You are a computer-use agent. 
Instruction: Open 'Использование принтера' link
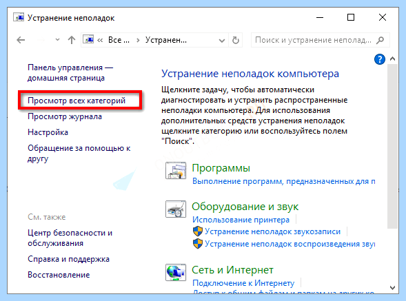[x=241, y=220]
